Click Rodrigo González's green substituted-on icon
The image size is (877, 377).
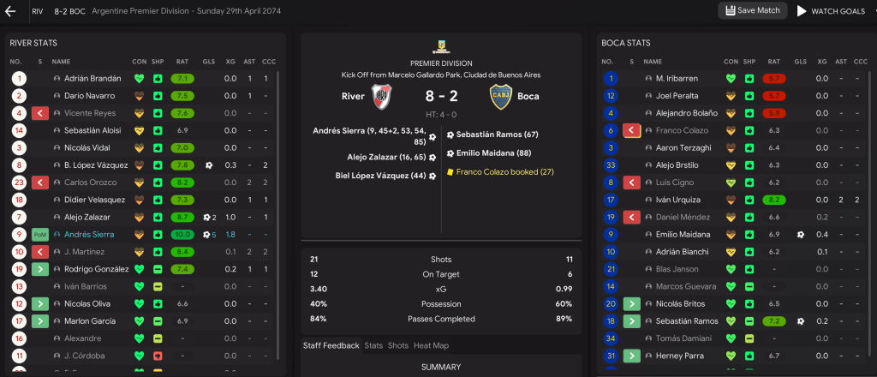(40, 269)
